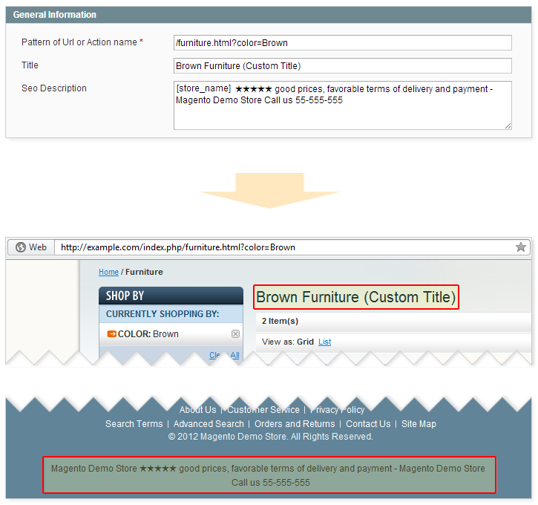Open the About Us footer link
The height and width of the screenshot is (505, 538).
197,410
